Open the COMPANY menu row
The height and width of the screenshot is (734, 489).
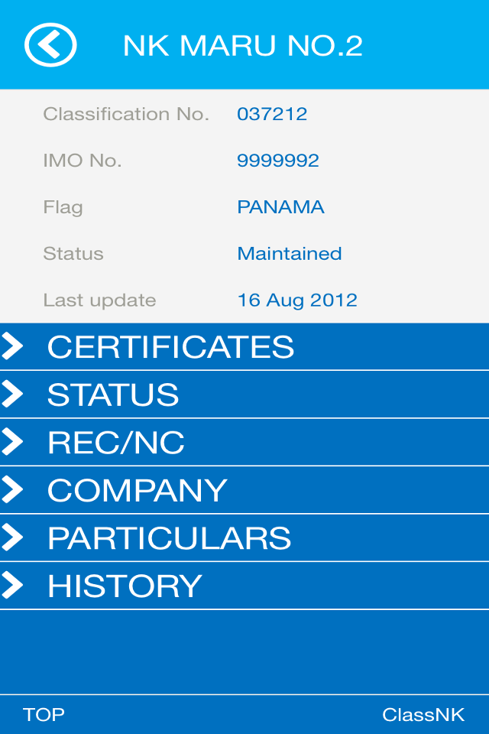pyautogui.click(x=244, y=489)
